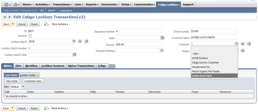Click the subtab layout list icon

click(x=112, y=66)
